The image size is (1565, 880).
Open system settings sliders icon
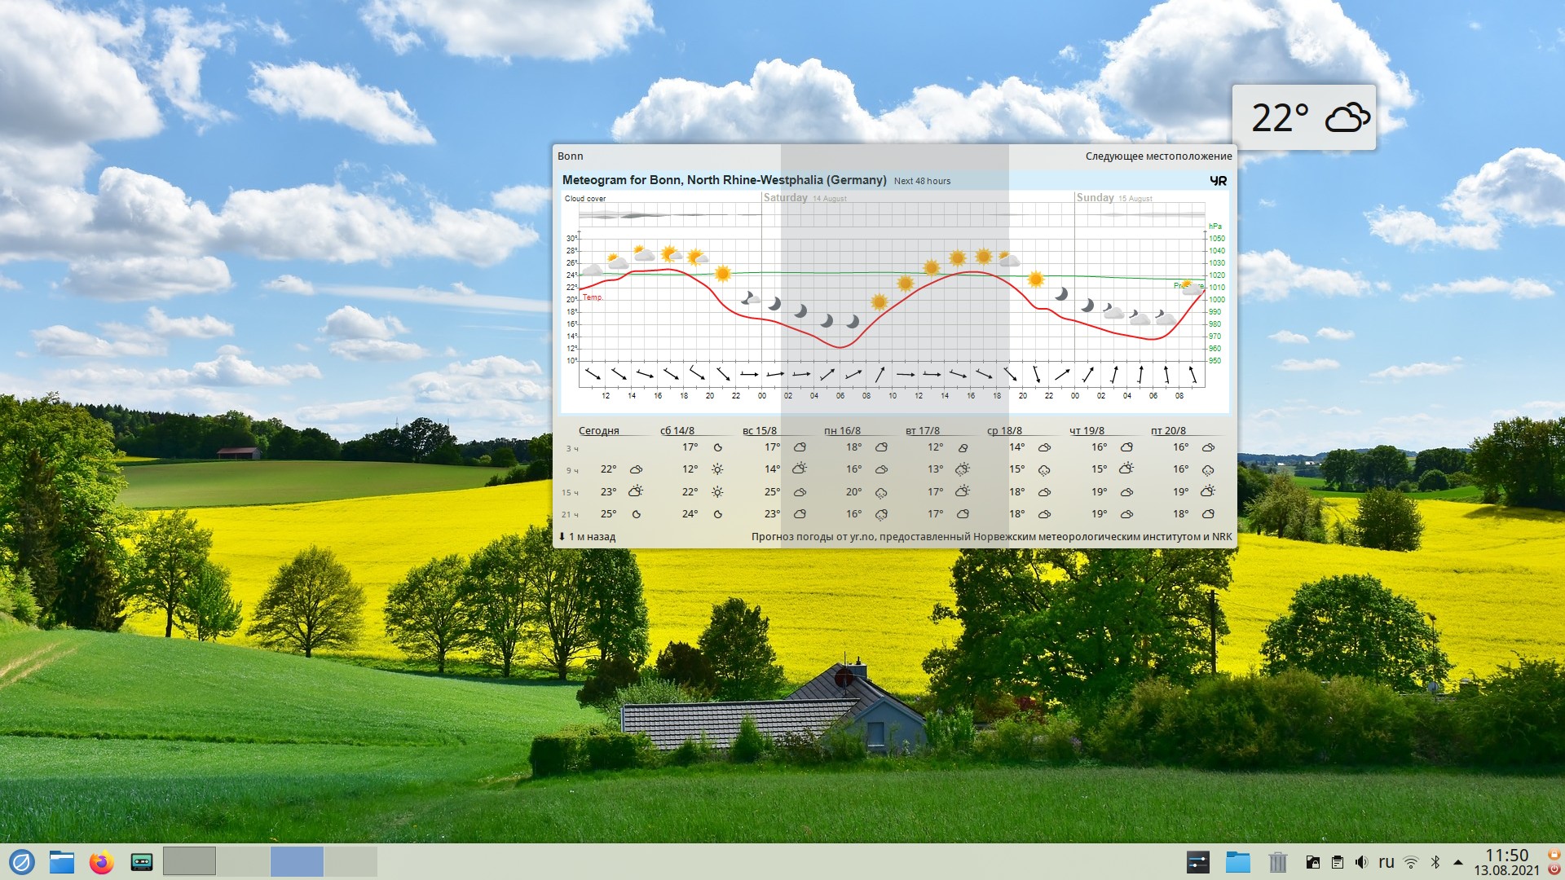[1198, 861]
